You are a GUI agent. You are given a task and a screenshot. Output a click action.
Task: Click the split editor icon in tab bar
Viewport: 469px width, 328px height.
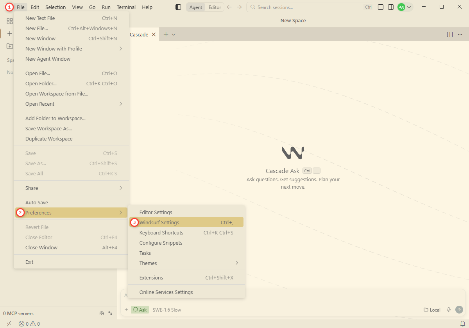(450, 34)
